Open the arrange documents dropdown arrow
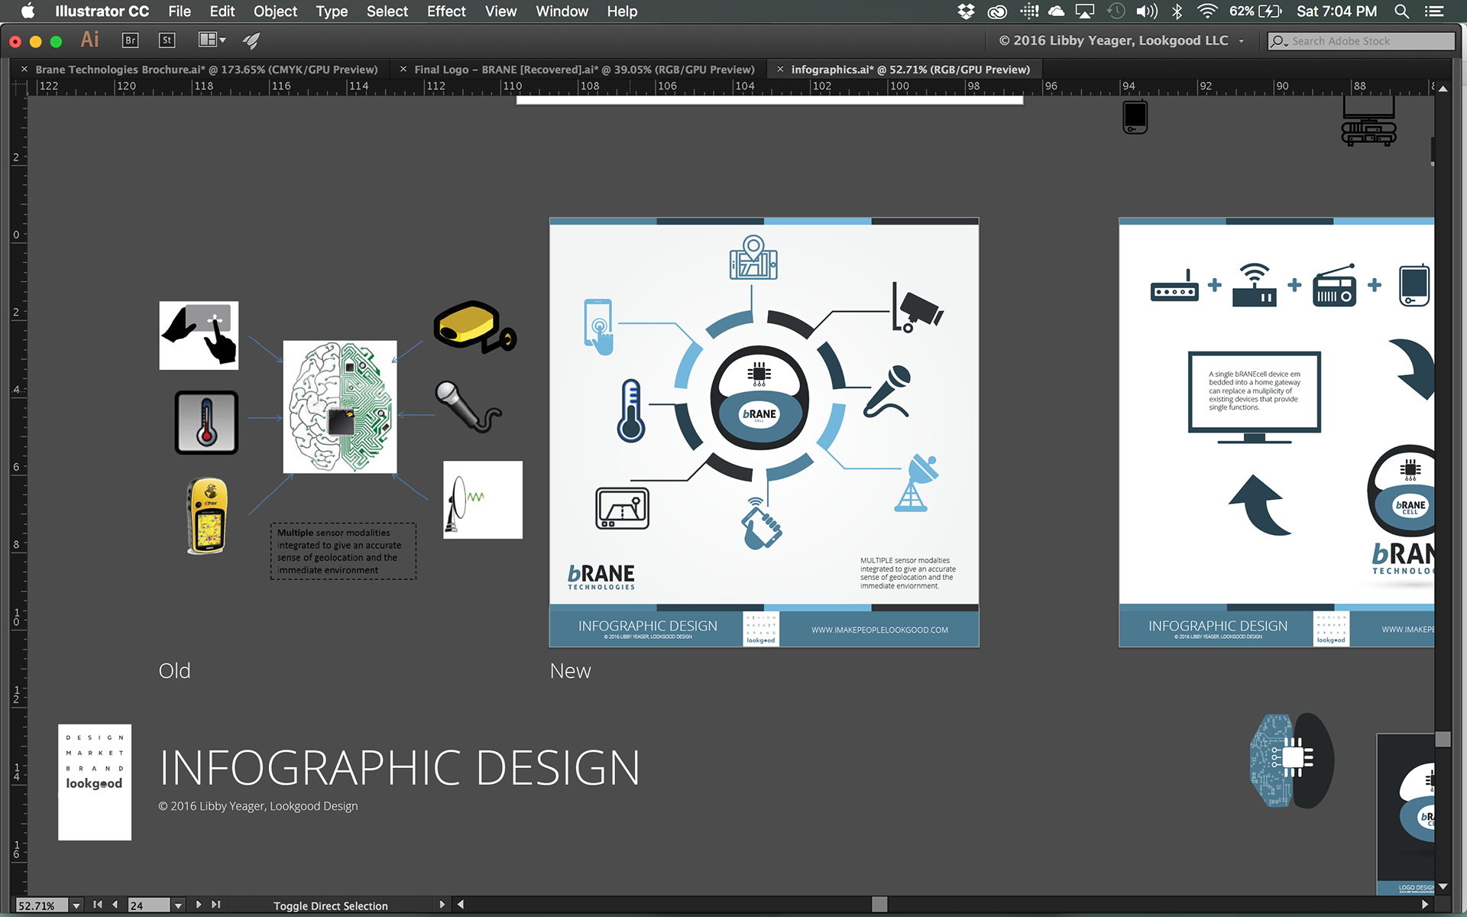1467x917 pixels. pos(222,41)
